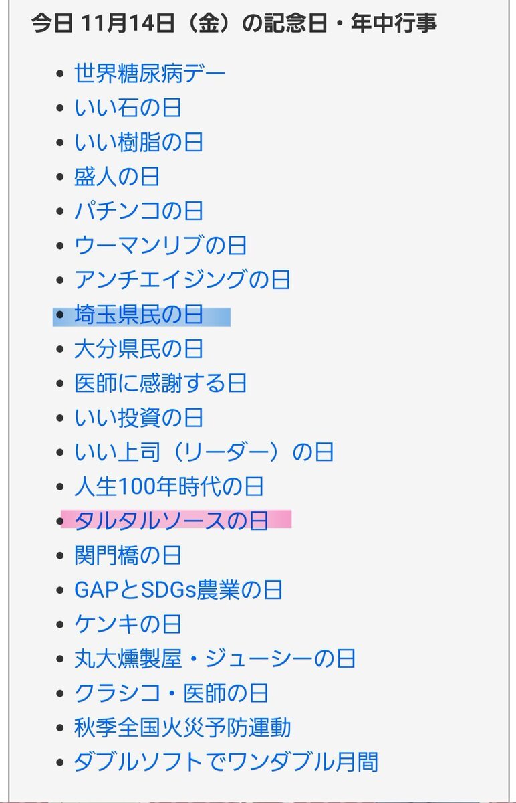Open クラシコ・医師の日 link
The image size is (516, 803).
171,693
